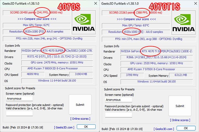Screen dimensions: 199x132
Task: Click Resolution 1920x1080 field in right window
Action: pyautogui.click(x=136, y=32)
